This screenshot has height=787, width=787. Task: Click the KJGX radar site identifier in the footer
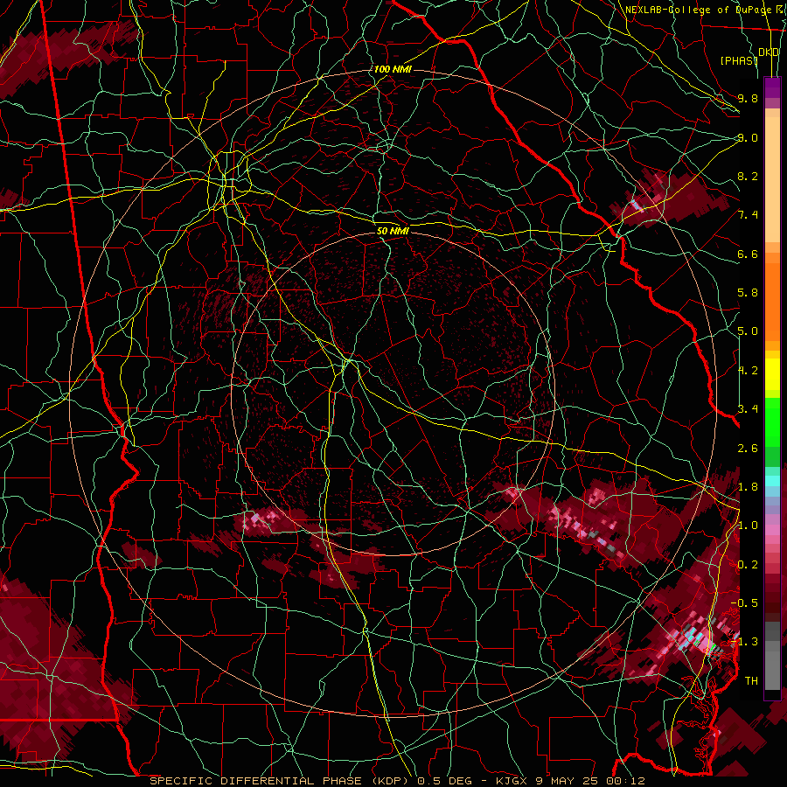(512, 781)
